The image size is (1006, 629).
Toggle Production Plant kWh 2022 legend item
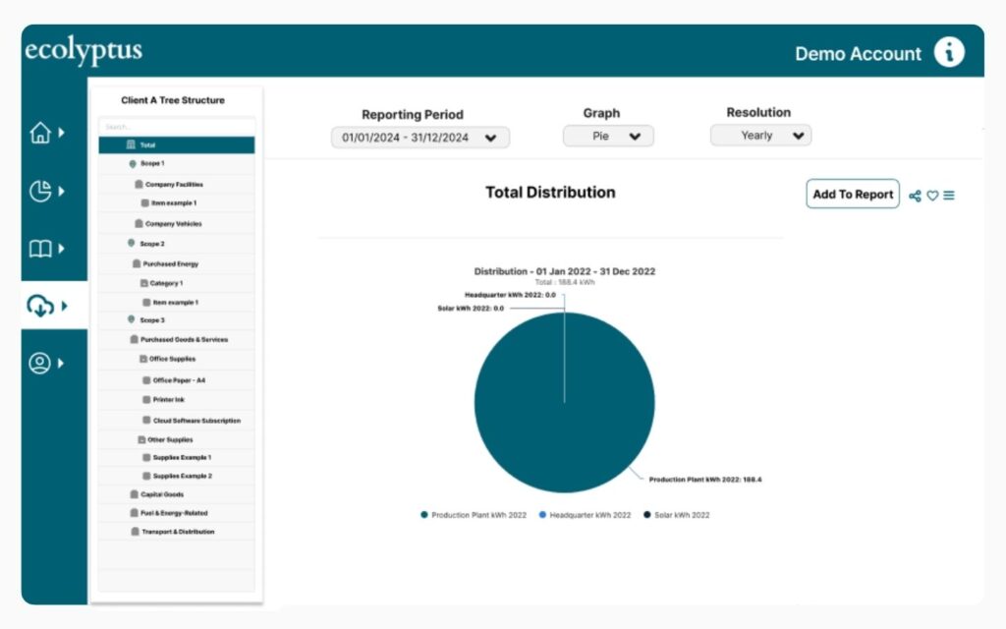click(x=475, y=515)
